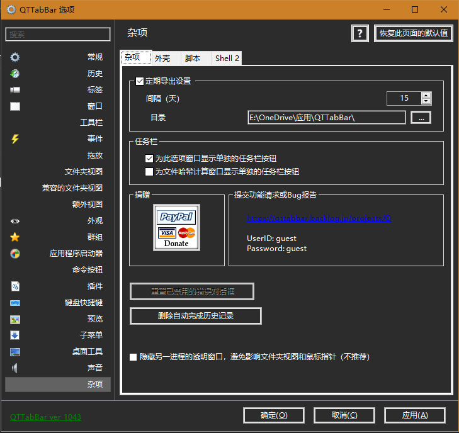Select the lightning bolt 事件 icon
The height and width of the screenshot is (433, 459).
pyautogui.click(x=15, y=139)
